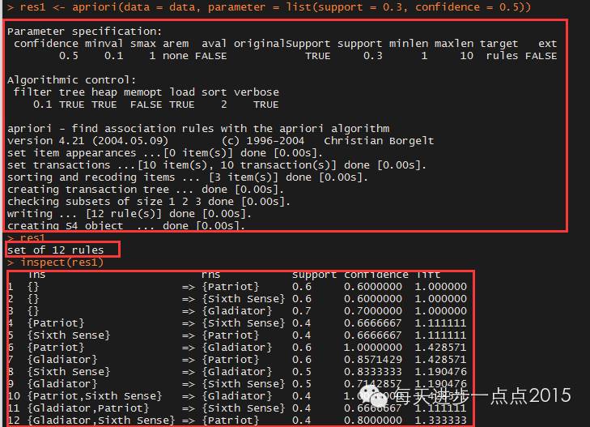Click the lift value 1.428571 in row 7
Screen dimensions: 590x427
[x=440, y=360]
